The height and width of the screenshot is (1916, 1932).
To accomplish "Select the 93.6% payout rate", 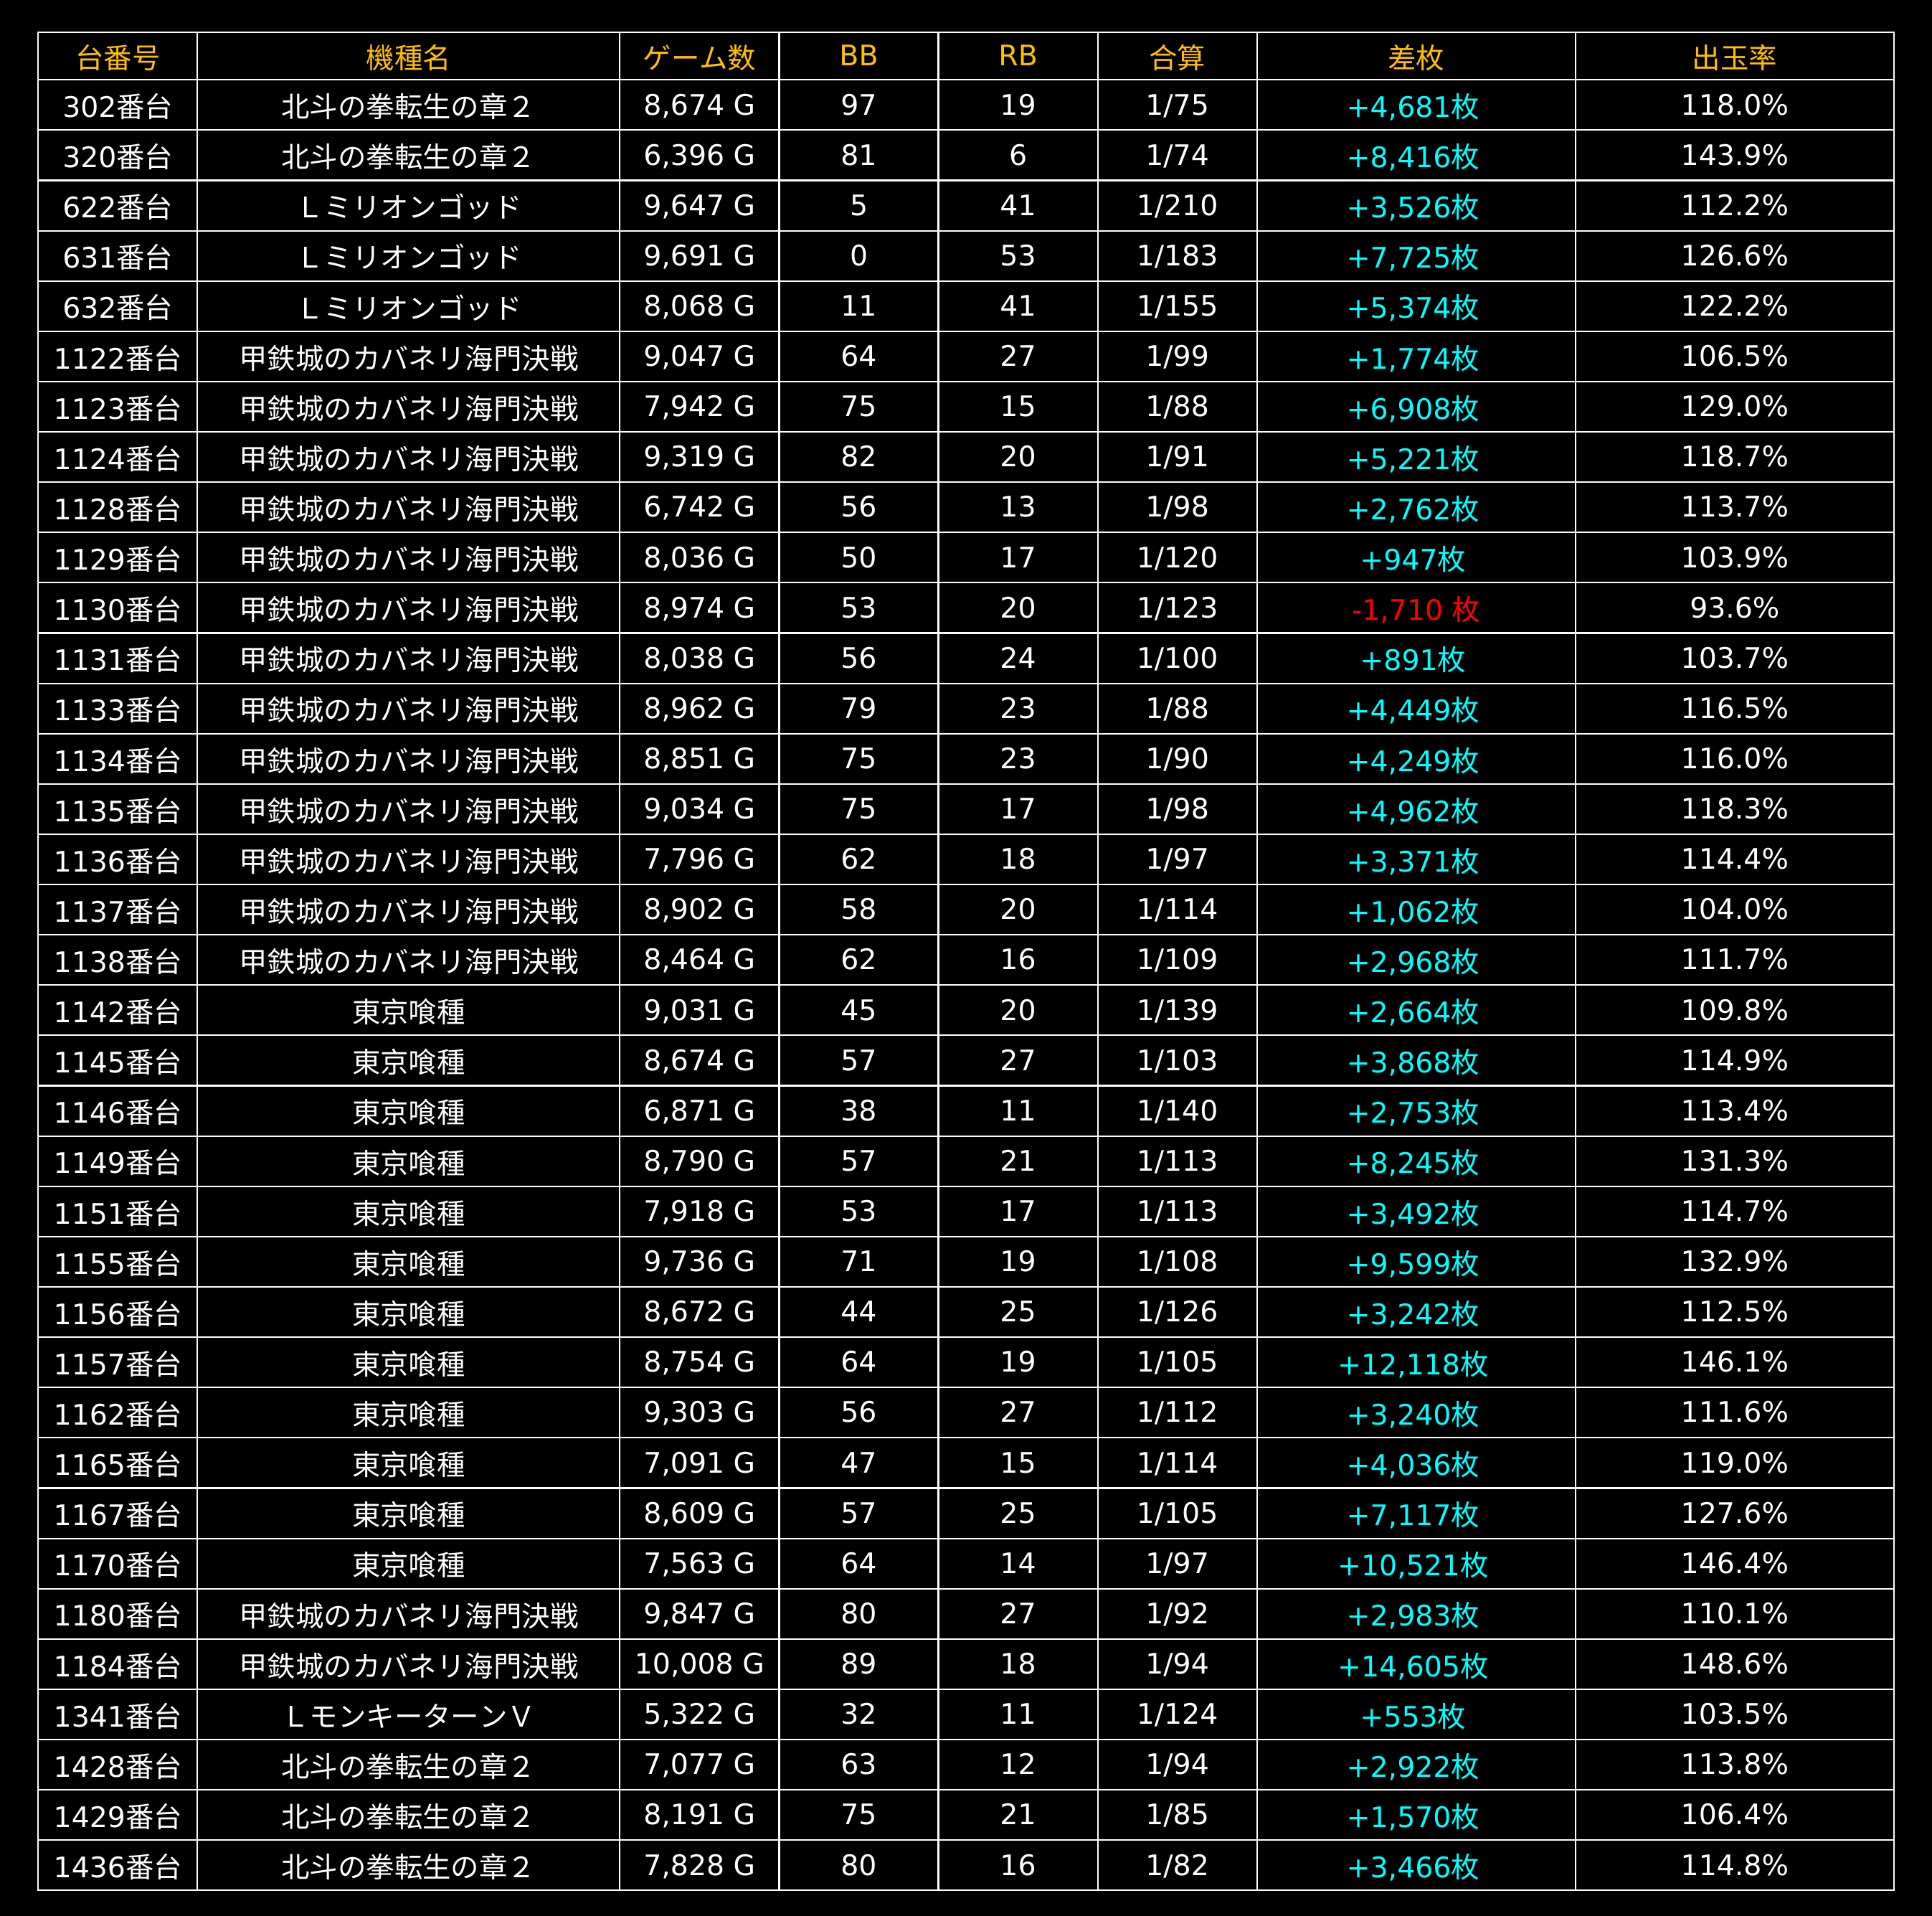I will click(1734, 609).
